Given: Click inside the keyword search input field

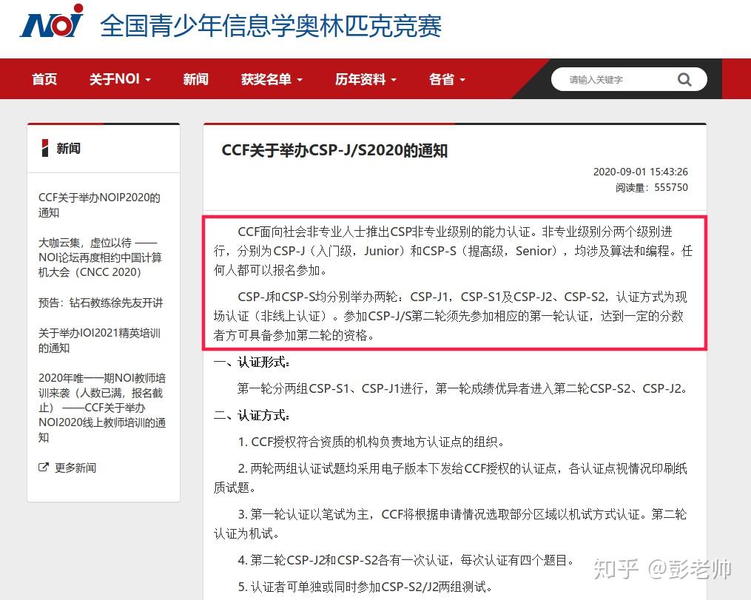Looking at the screenshot, I should (x=614, y=78).
